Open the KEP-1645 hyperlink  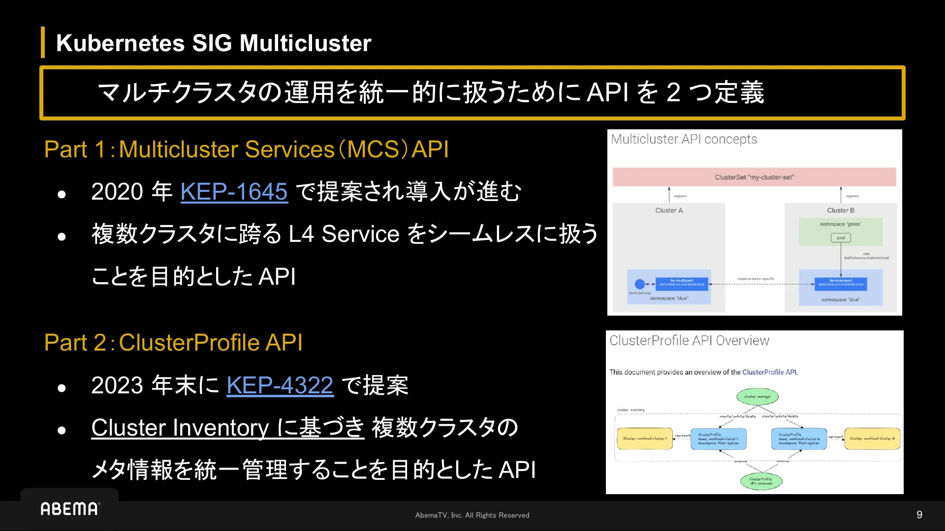(234, 192)
